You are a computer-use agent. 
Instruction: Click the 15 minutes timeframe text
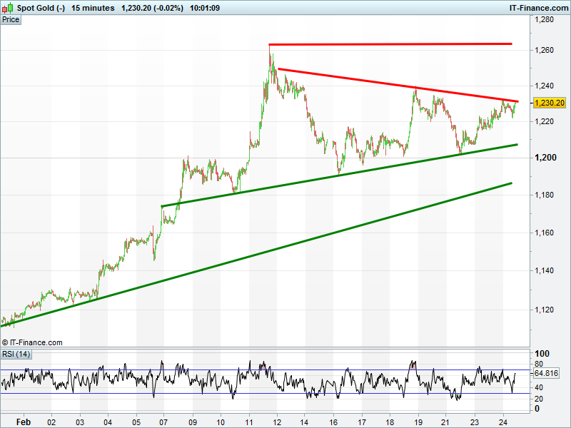(x=93, y=8)
